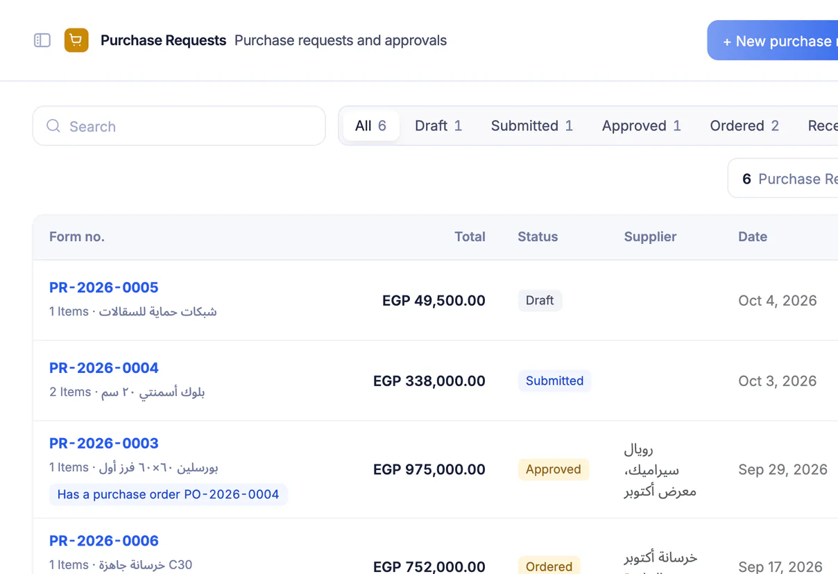This screenshot has height=574, width=838.
Task: Click the Approved status badge
Action: [554, 469]
